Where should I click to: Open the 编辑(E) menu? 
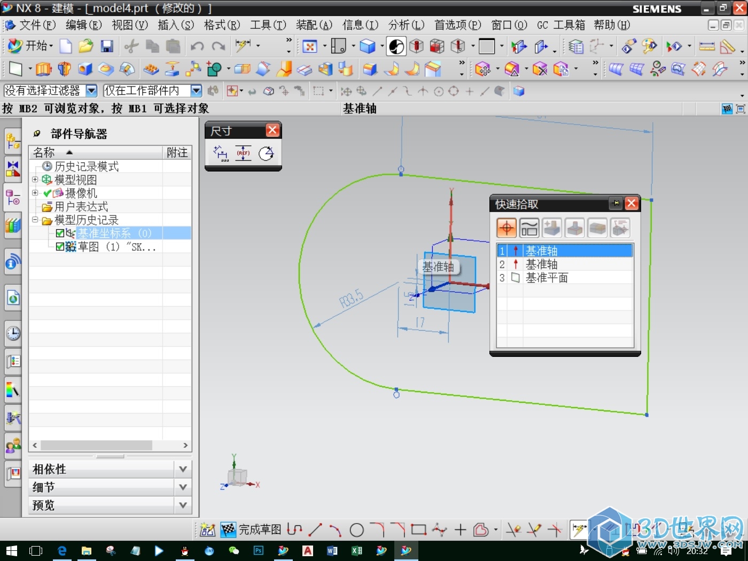point(84,25)
